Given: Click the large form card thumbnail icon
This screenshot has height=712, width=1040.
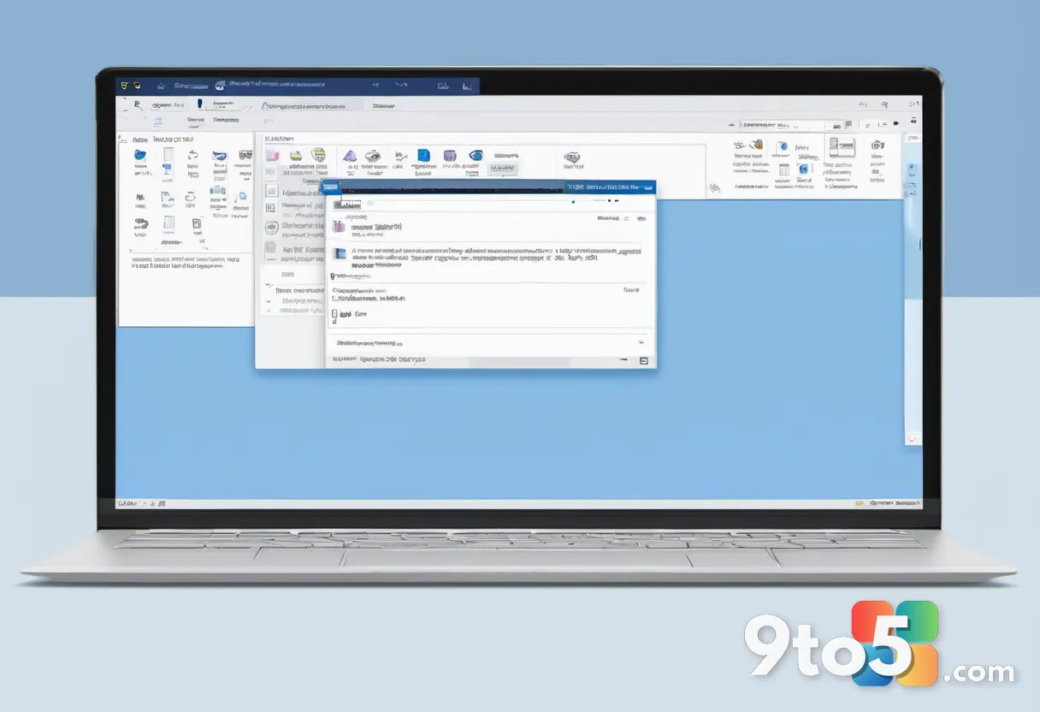Looking at the screenshot, I should (x=842, y=147).
